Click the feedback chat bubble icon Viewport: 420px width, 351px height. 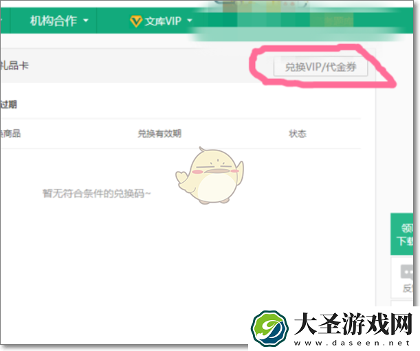(407, 272)
